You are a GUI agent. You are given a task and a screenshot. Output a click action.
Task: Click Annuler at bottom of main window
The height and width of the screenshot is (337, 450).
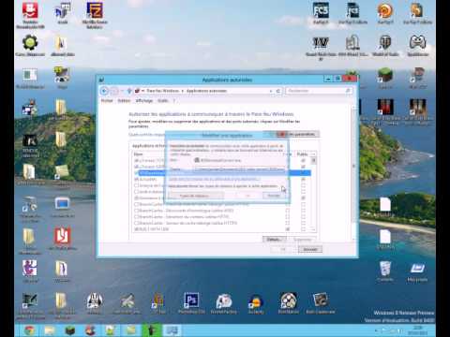310,249
